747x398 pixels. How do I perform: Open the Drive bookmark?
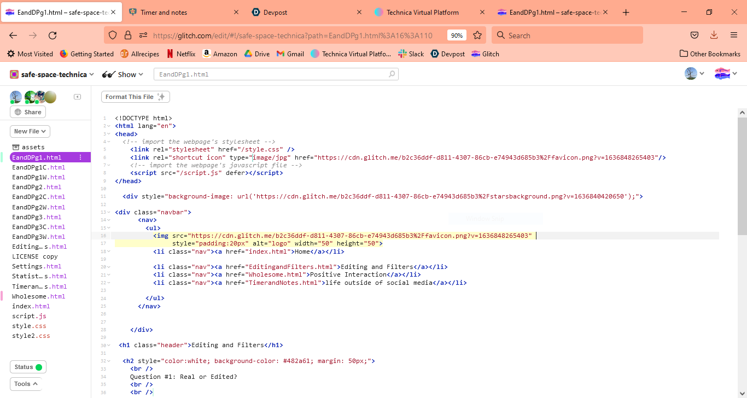(x=256, y=54)
